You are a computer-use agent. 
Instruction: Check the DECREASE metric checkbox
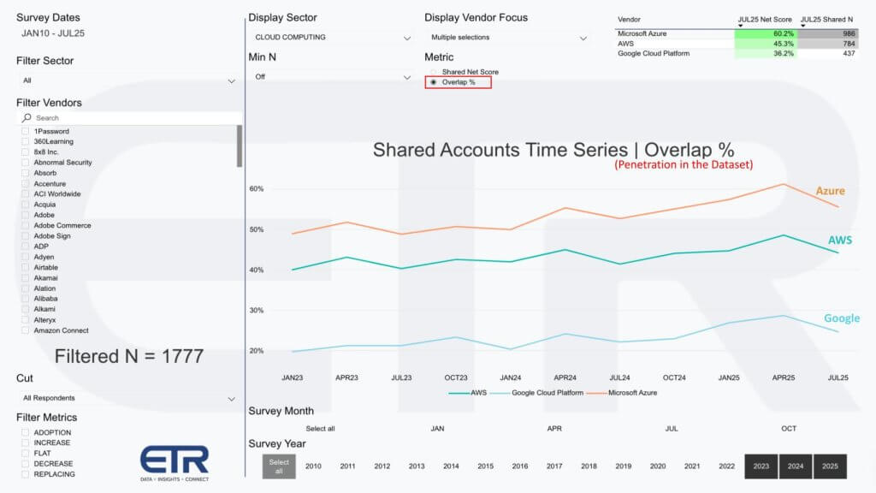point(25,464)
